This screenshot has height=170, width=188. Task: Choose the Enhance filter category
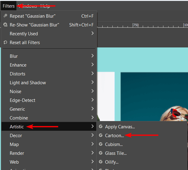coord(18,65)
